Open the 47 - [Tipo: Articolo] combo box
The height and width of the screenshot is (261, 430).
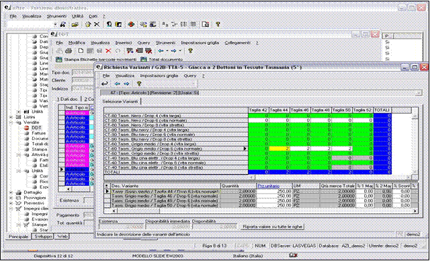coord(261,93)
